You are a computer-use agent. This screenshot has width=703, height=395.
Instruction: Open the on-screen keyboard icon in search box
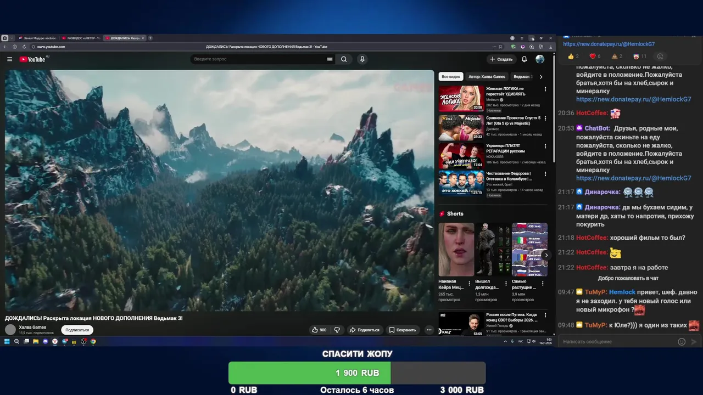(330, 59)
